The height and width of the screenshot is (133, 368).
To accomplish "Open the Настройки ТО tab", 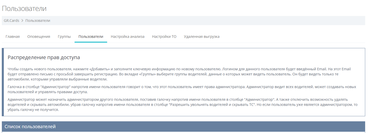I will point(164,37).
